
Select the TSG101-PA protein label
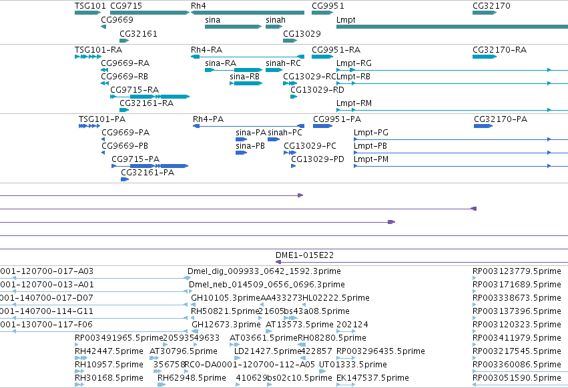(x=102, y=119)
